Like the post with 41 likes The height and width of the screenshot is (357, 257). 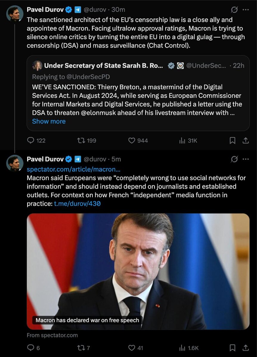(x=132, y=348)
